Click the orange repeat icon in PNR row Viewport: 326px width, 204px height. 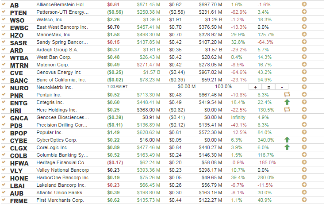tap(287, 94)
